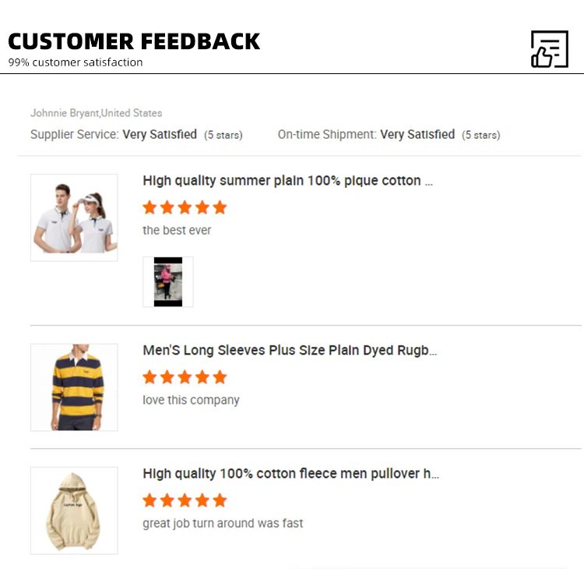Click the star rating for hoodie review
This screenshot has height=569, width=584.
185,500
